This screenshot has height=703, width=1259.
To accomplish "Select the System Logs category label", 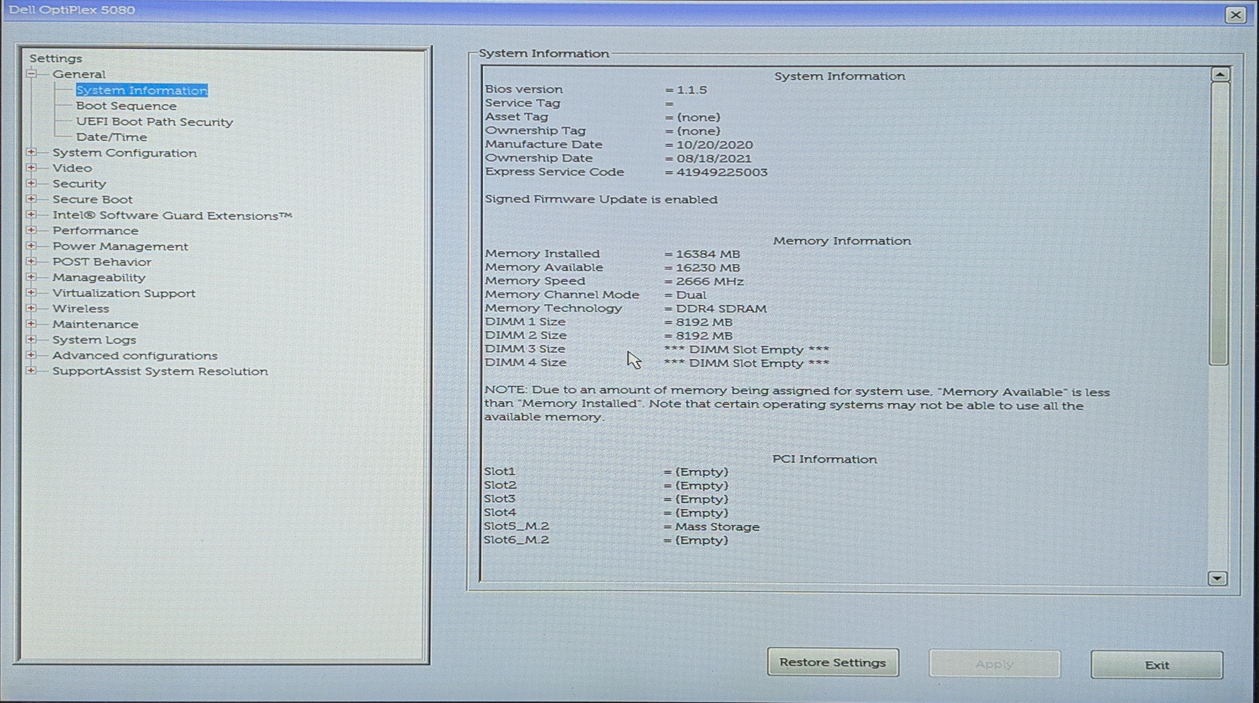I will point(94,340).
